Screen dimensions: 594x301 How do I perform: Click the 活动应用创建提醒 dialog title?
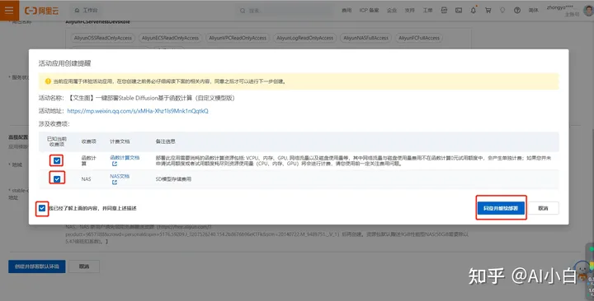[x=65, y=63]
